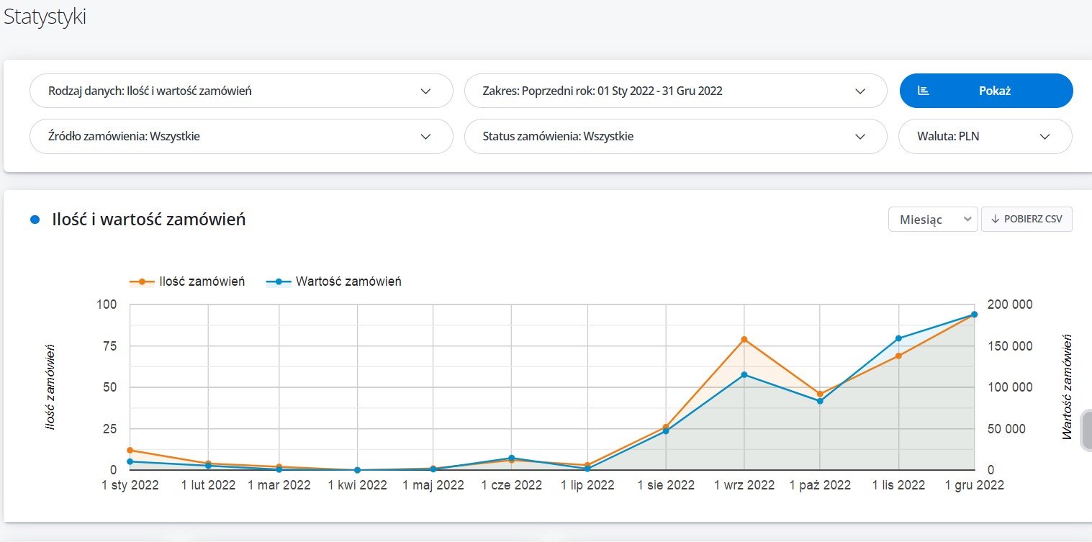This screenshot has width=1092, height=542.
Task: Toggle Ilość zamówień series in legend
Action: (x=202, y=281)
